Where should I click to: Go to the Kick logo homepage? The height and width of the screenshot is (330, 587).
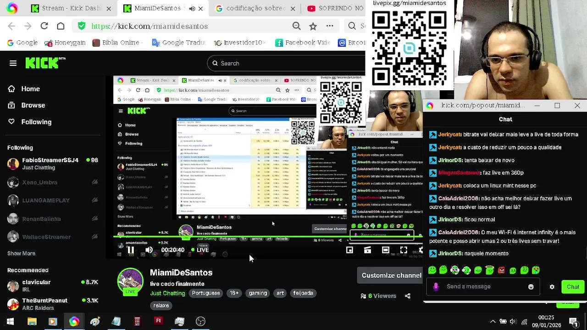(45, 63)
